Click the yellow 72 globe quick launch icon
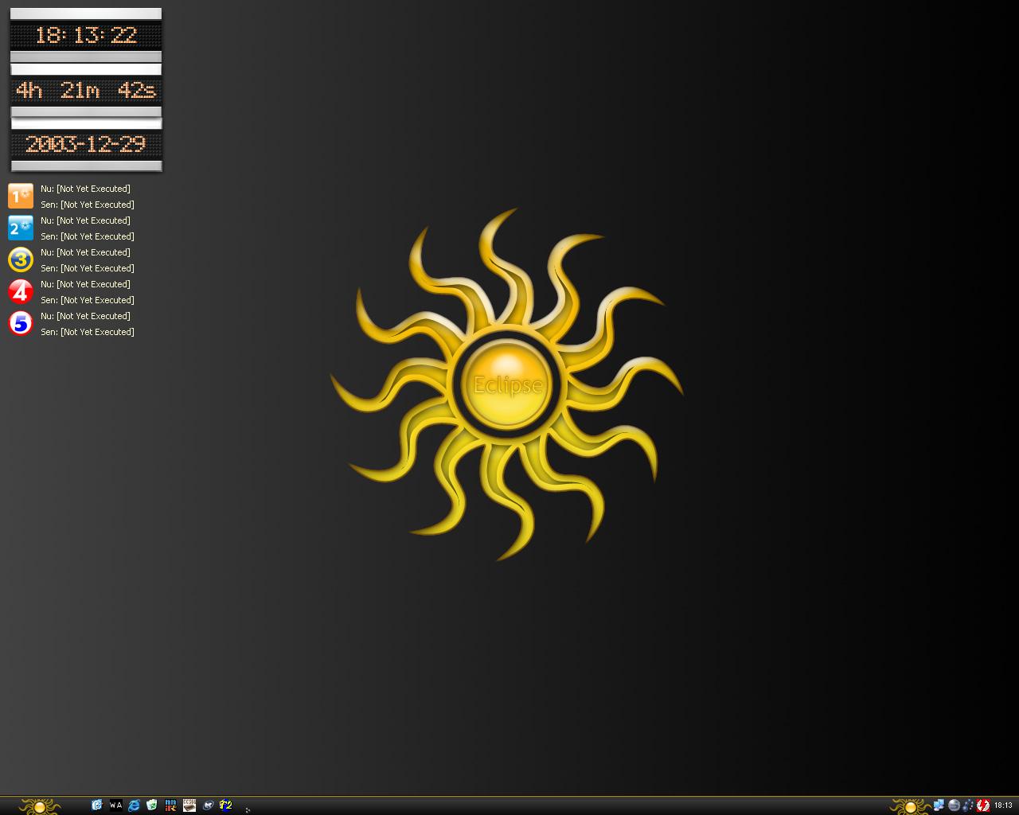The height and width of the screenshot is (815, 1019). pos(226,805)
